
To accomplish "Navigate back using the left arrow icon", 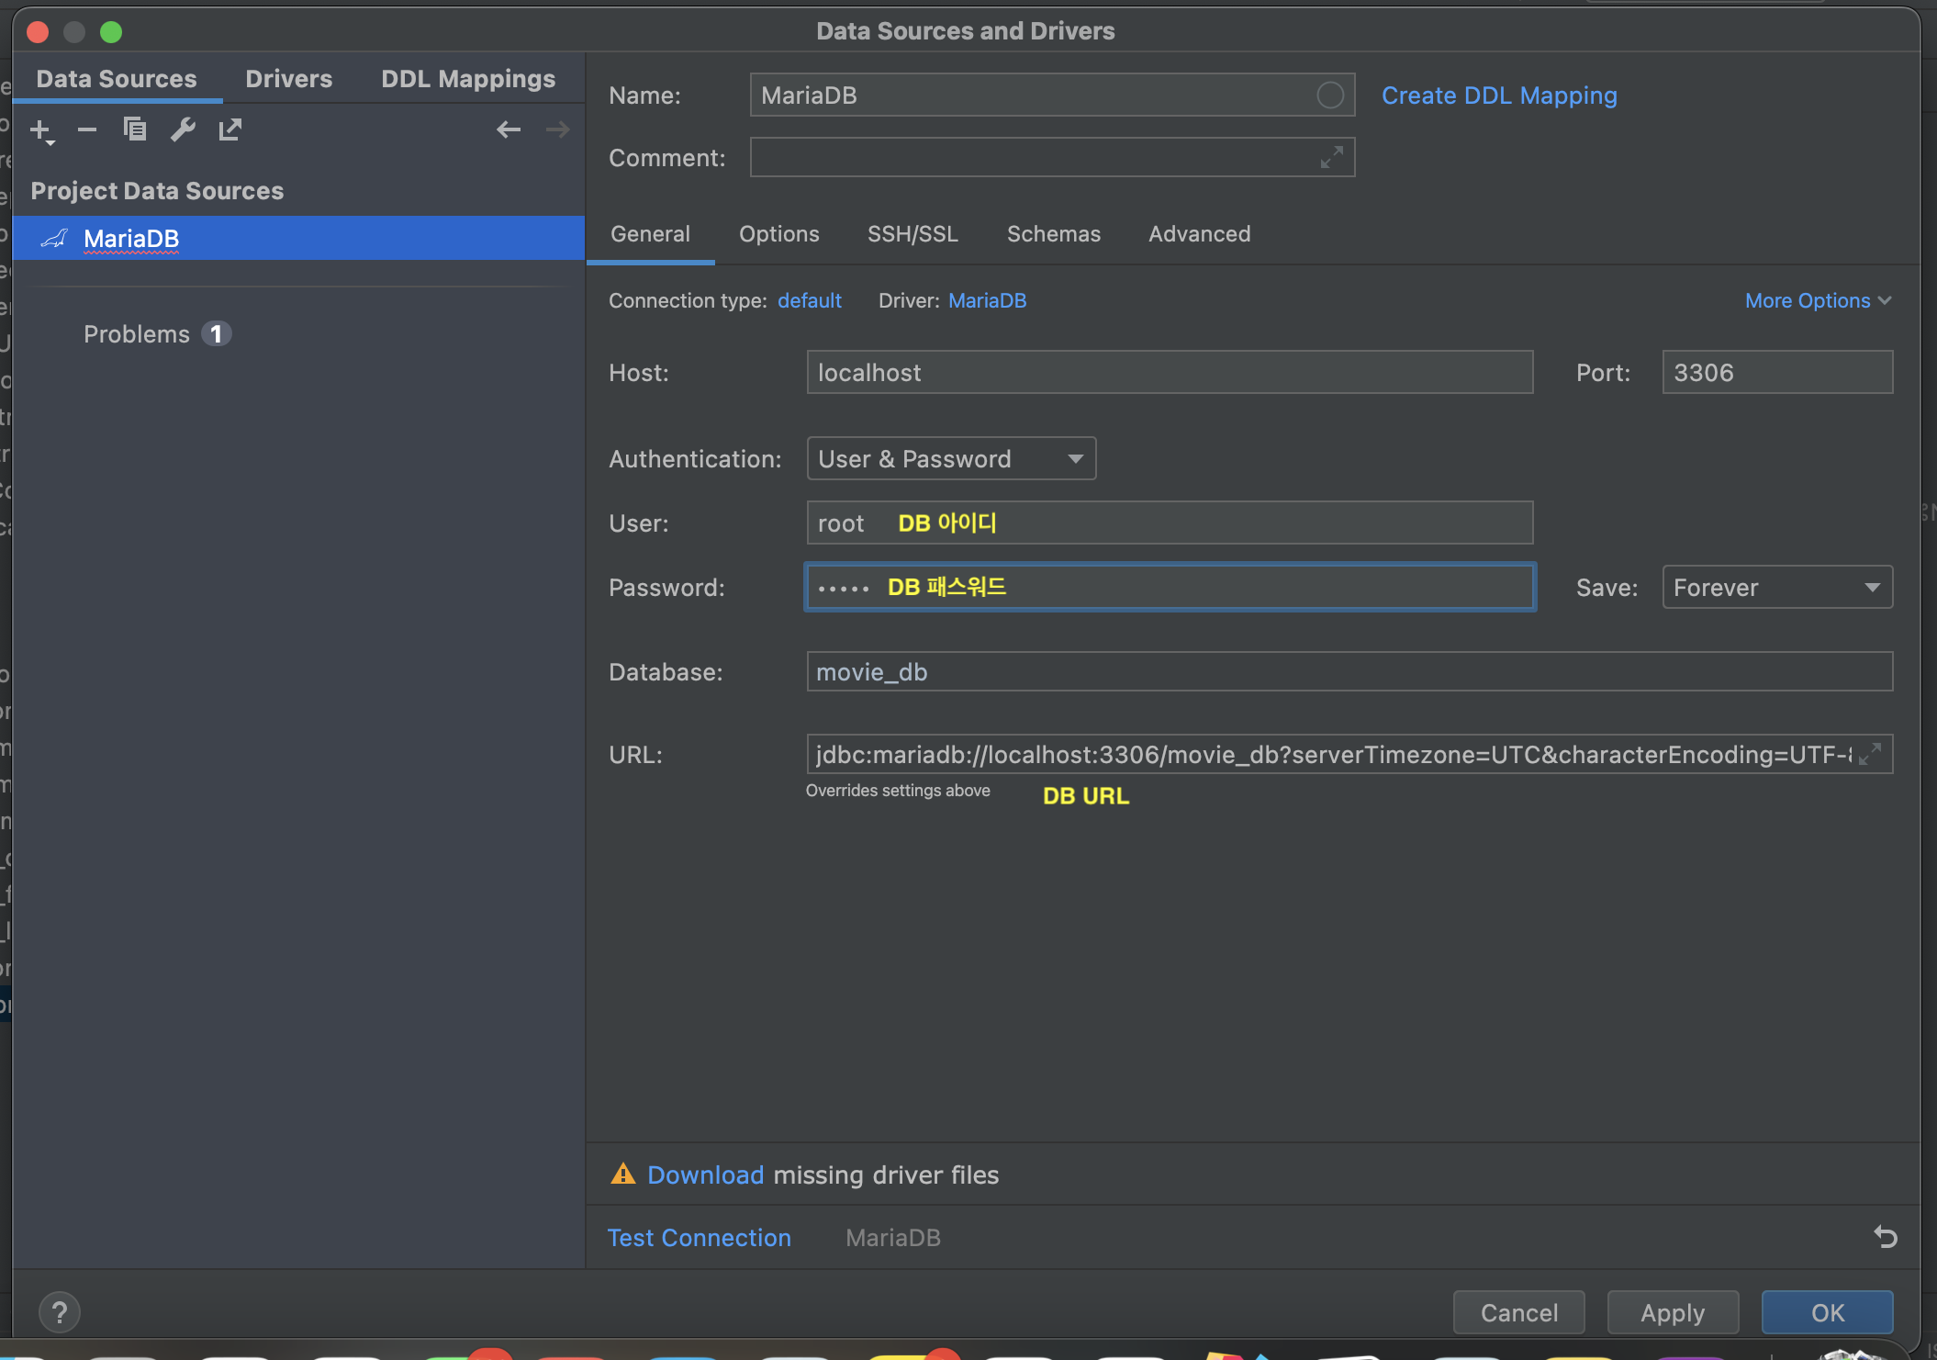I will (509, 129).
